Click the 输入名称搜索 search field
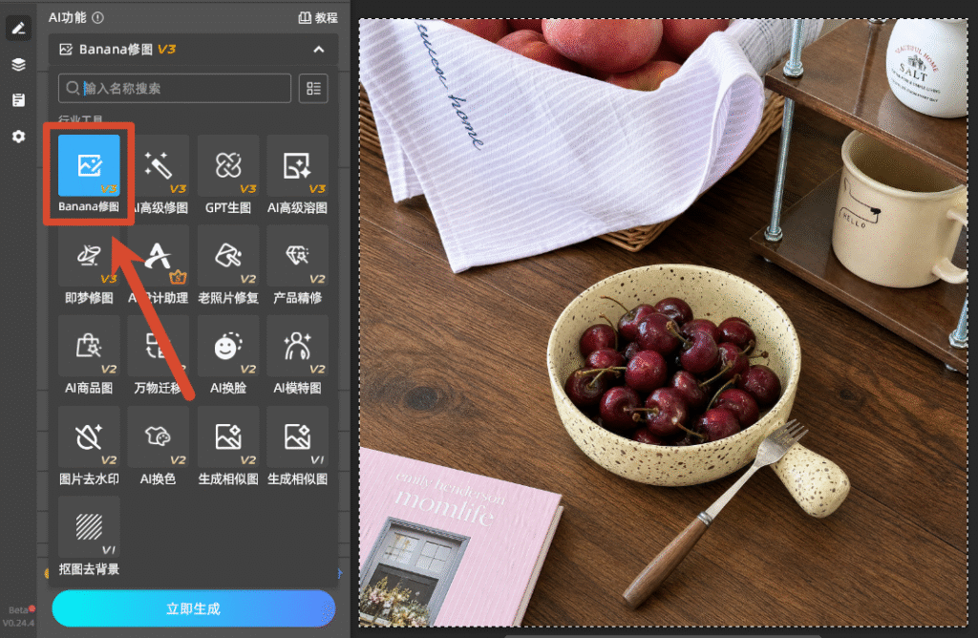Viewport: 978px width, 638px height. [175, 89]
